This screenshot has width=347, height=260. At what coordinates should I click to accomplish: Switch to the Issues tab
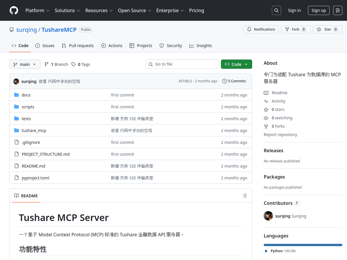(x=45, y=46)
